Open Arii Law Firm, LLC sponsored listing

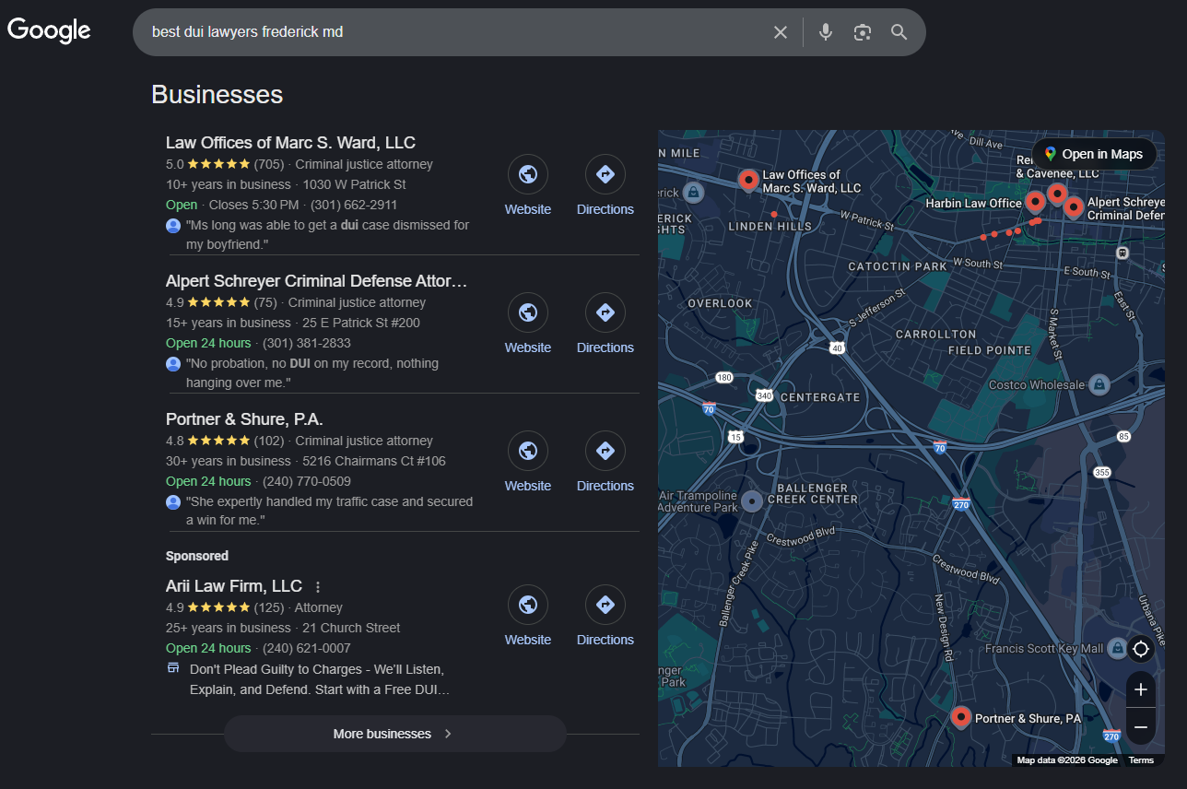[x=234, y=586]
